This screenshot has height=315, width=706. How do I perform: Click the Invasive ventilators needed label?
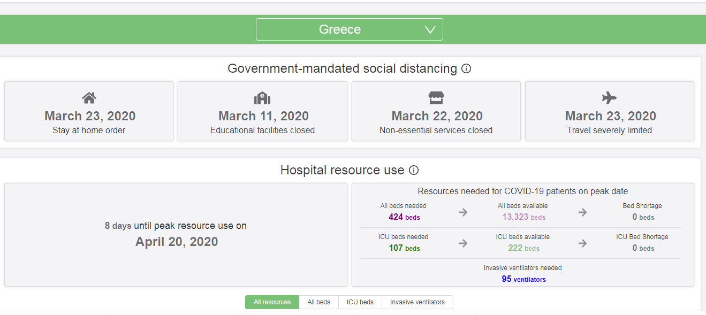(x=523, y=268)
